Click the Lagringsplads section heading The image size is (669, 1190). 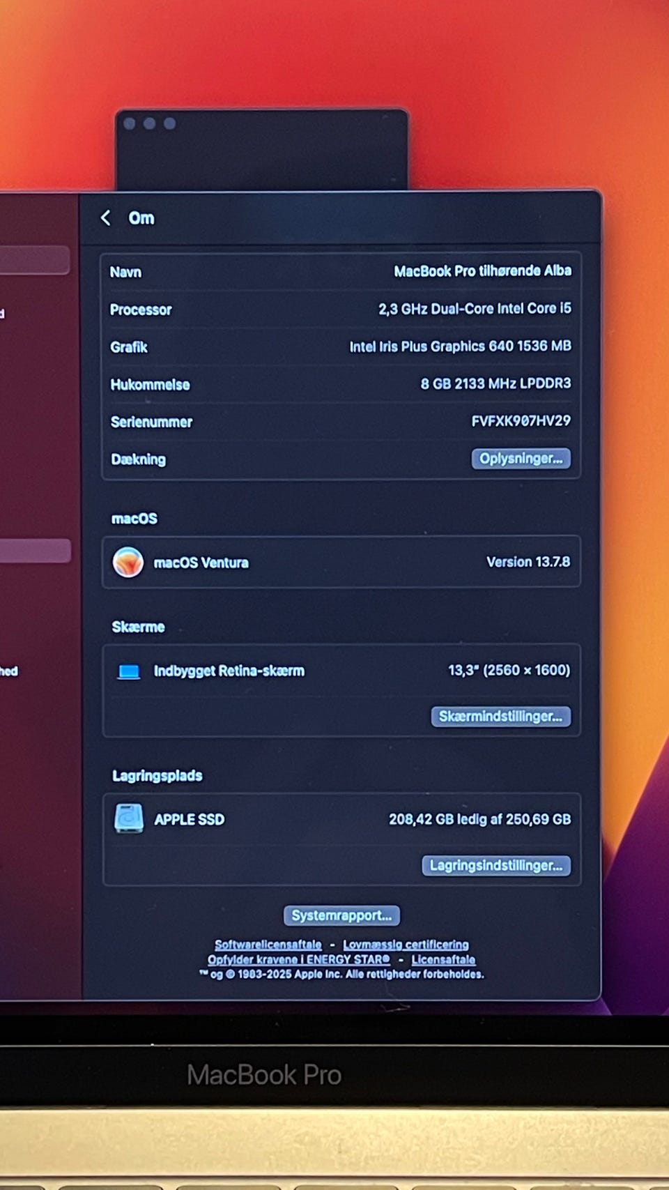[x=157, y=776]
